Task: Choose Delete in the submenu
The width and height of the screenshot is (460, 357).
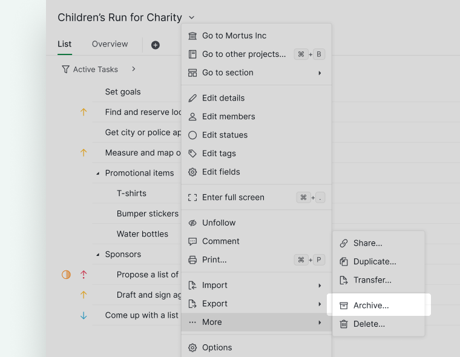Action: (x=378, y=324)
